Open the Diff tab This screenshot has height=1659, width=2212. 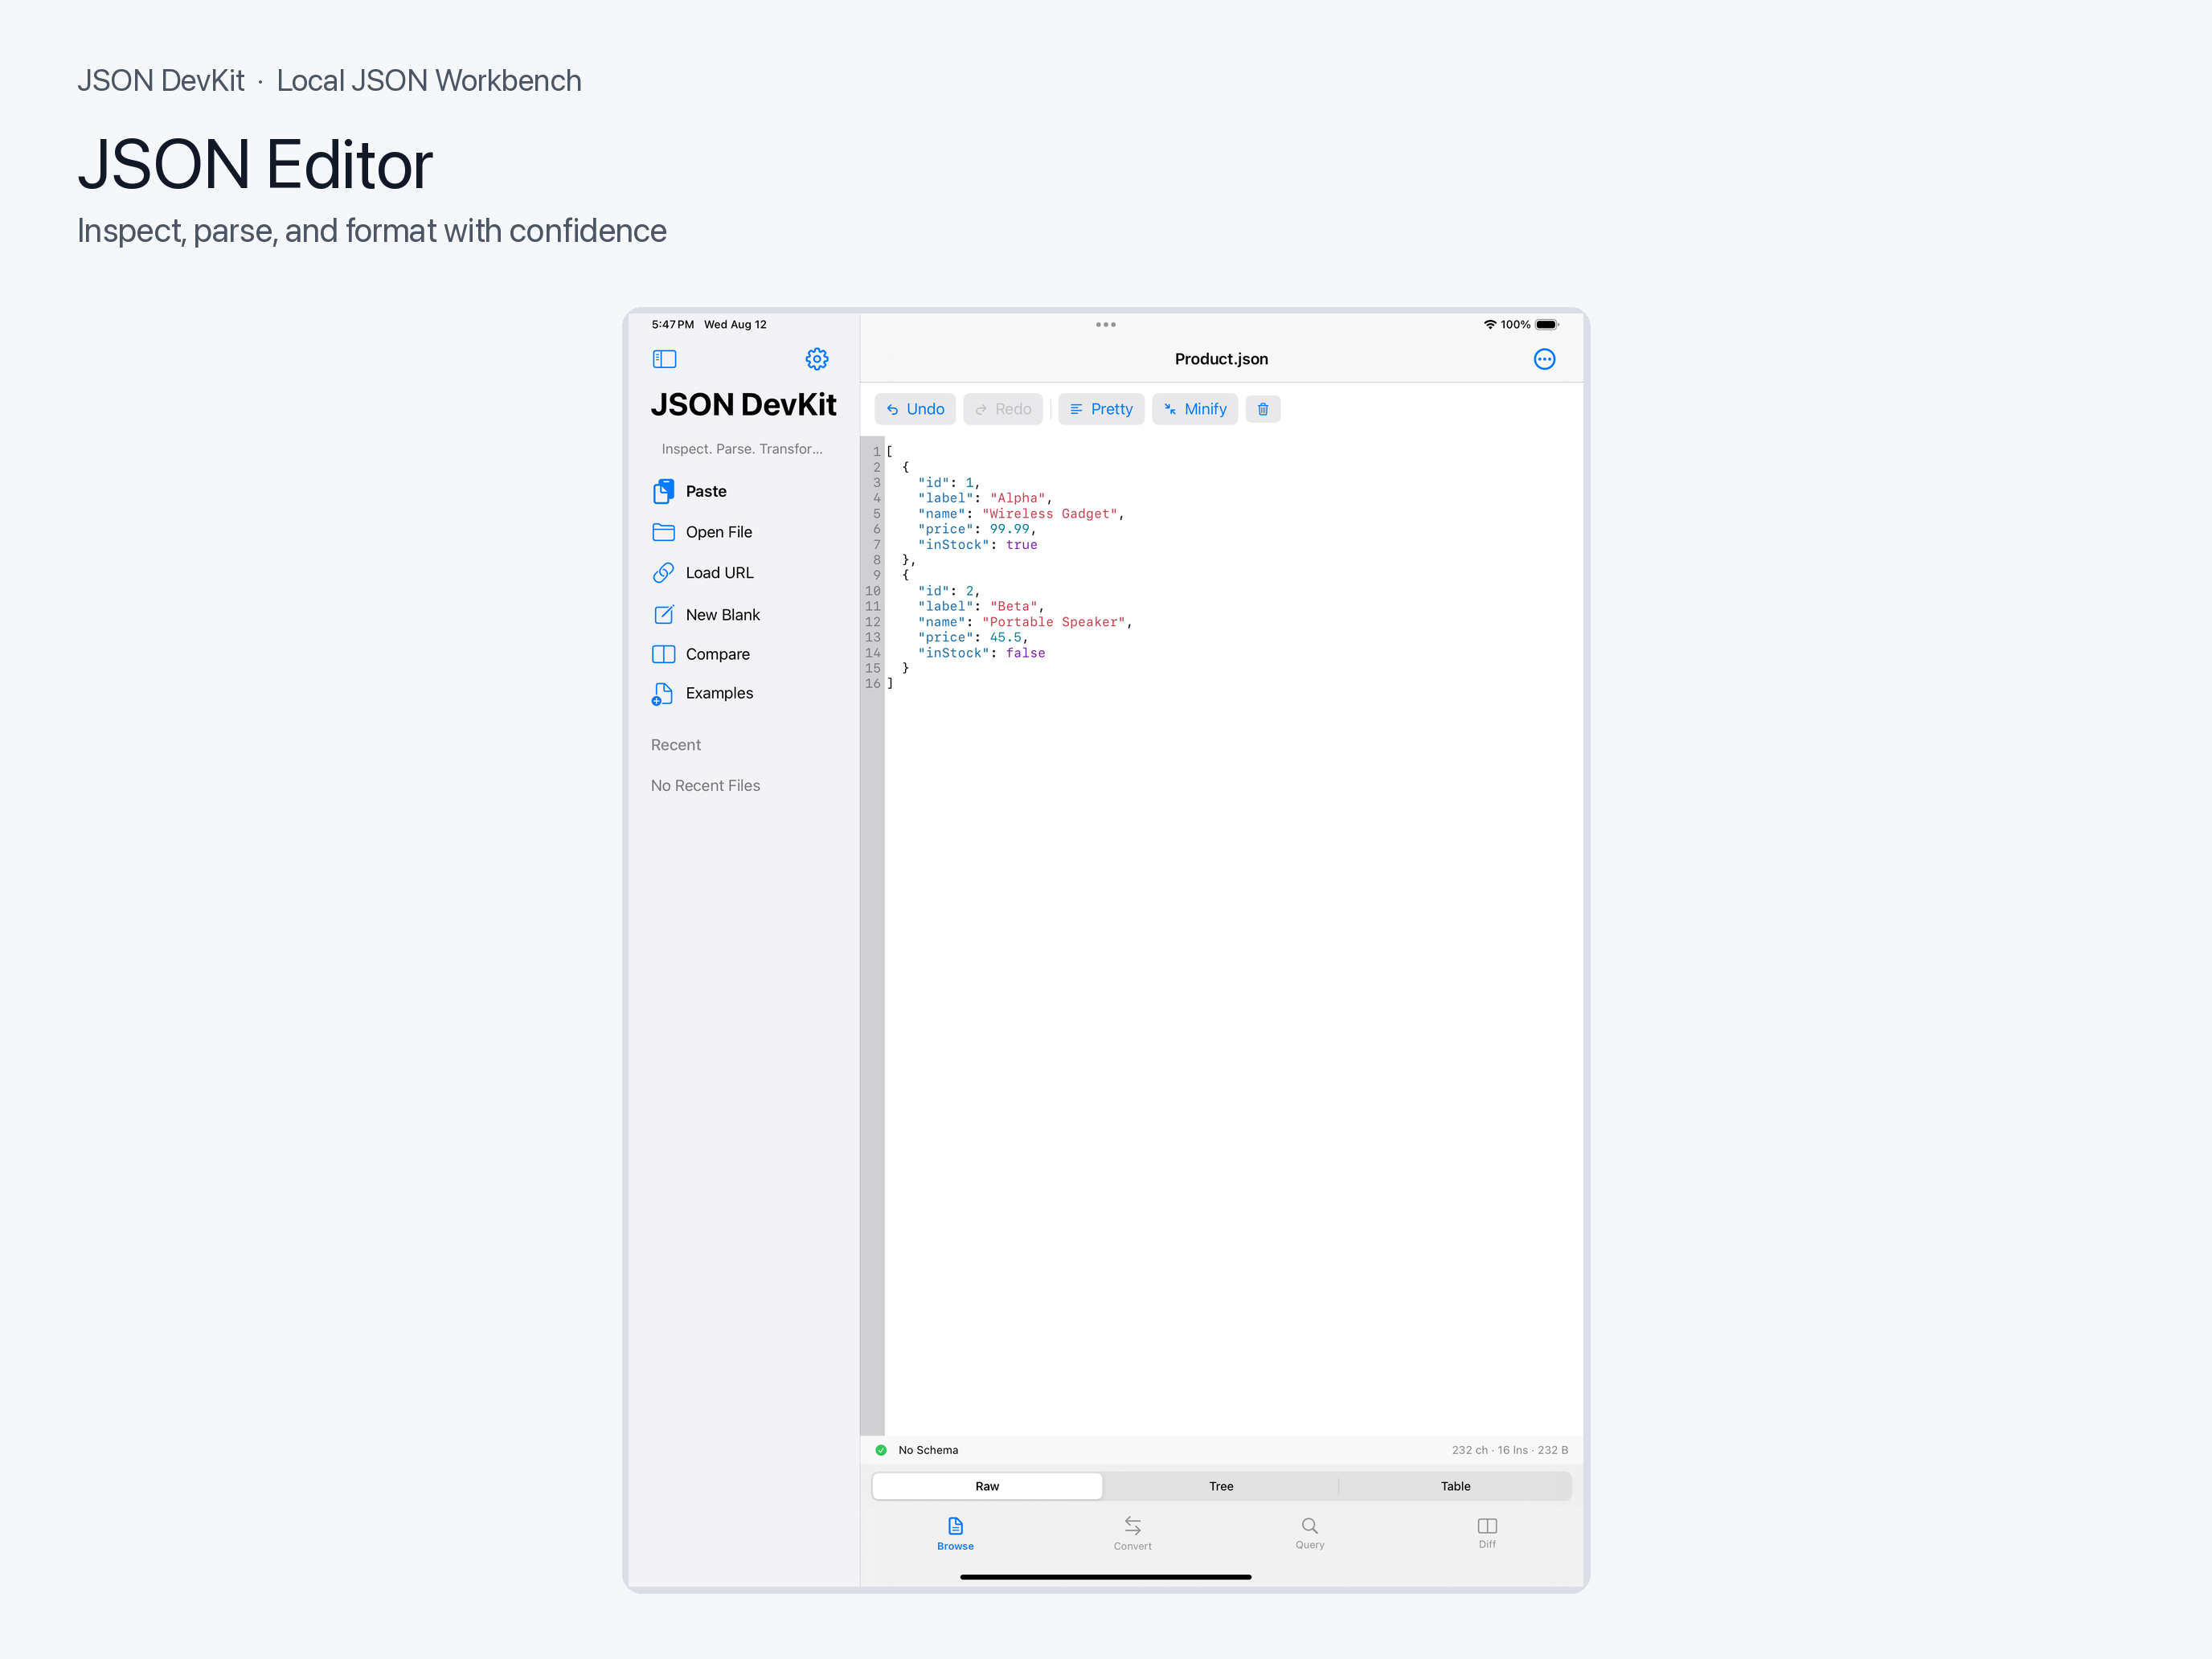(1487, 1534)
